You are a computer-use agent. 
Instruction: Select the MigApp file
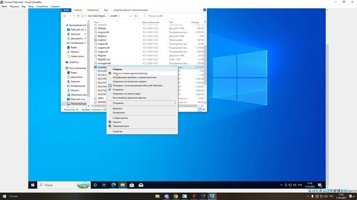(102, 28)
